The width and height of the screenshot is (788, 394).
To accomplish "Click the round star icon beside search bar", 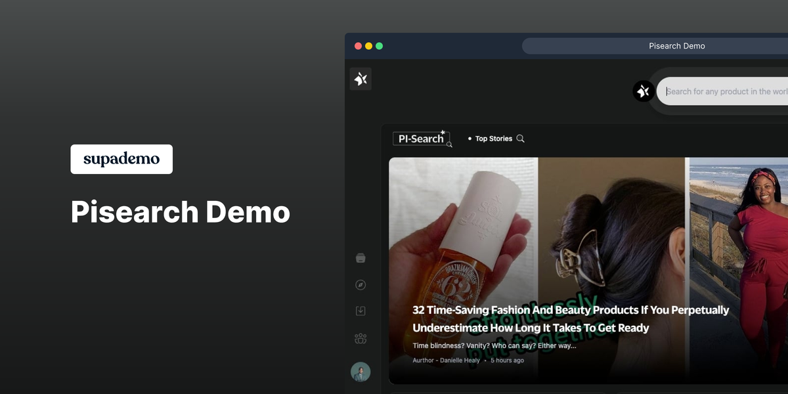I will pyautogui.click(x=644, y=91).
